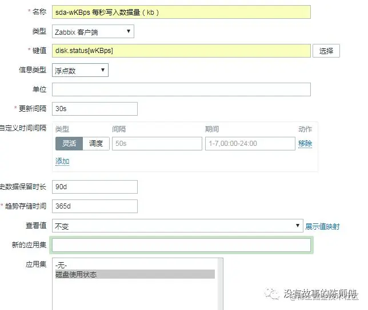Click the 名称 name input field
Image resolution: width=368 pixels, height=310 pixels.
181,12
